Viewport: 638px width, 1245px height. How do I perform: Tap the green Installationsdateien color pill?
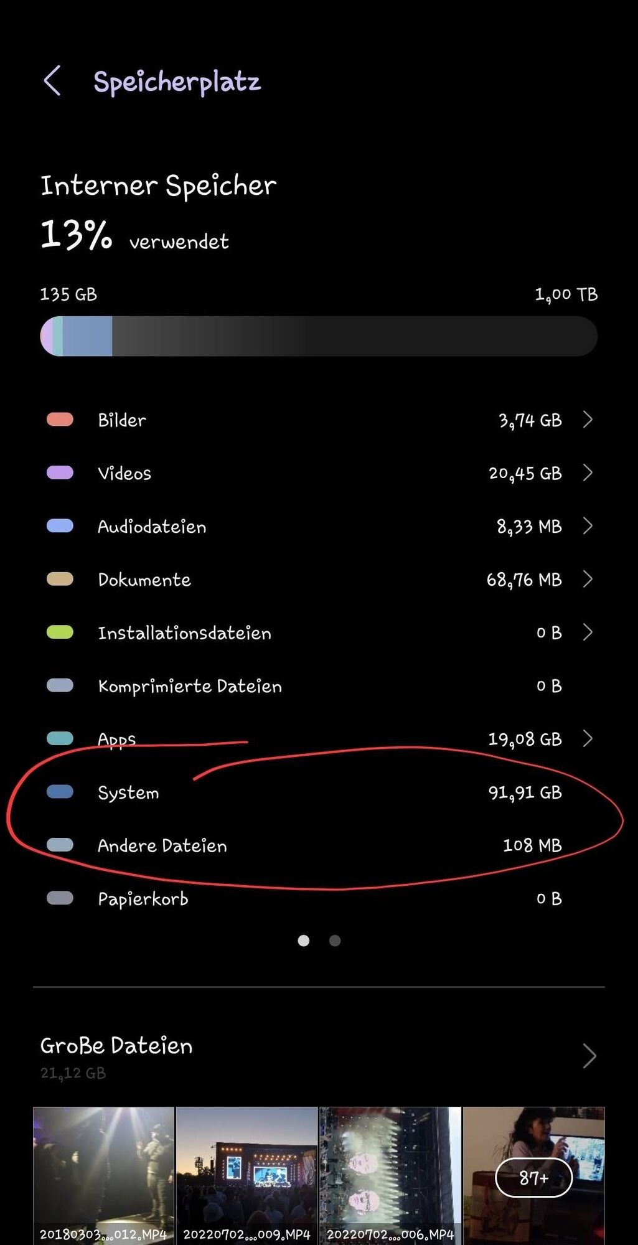[60, 632]
